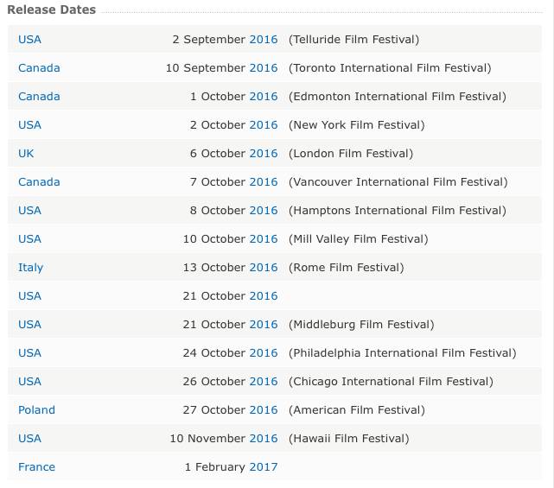Click USA in the Telluride Film Festival row
554x488 pixels.
(29, 40)
